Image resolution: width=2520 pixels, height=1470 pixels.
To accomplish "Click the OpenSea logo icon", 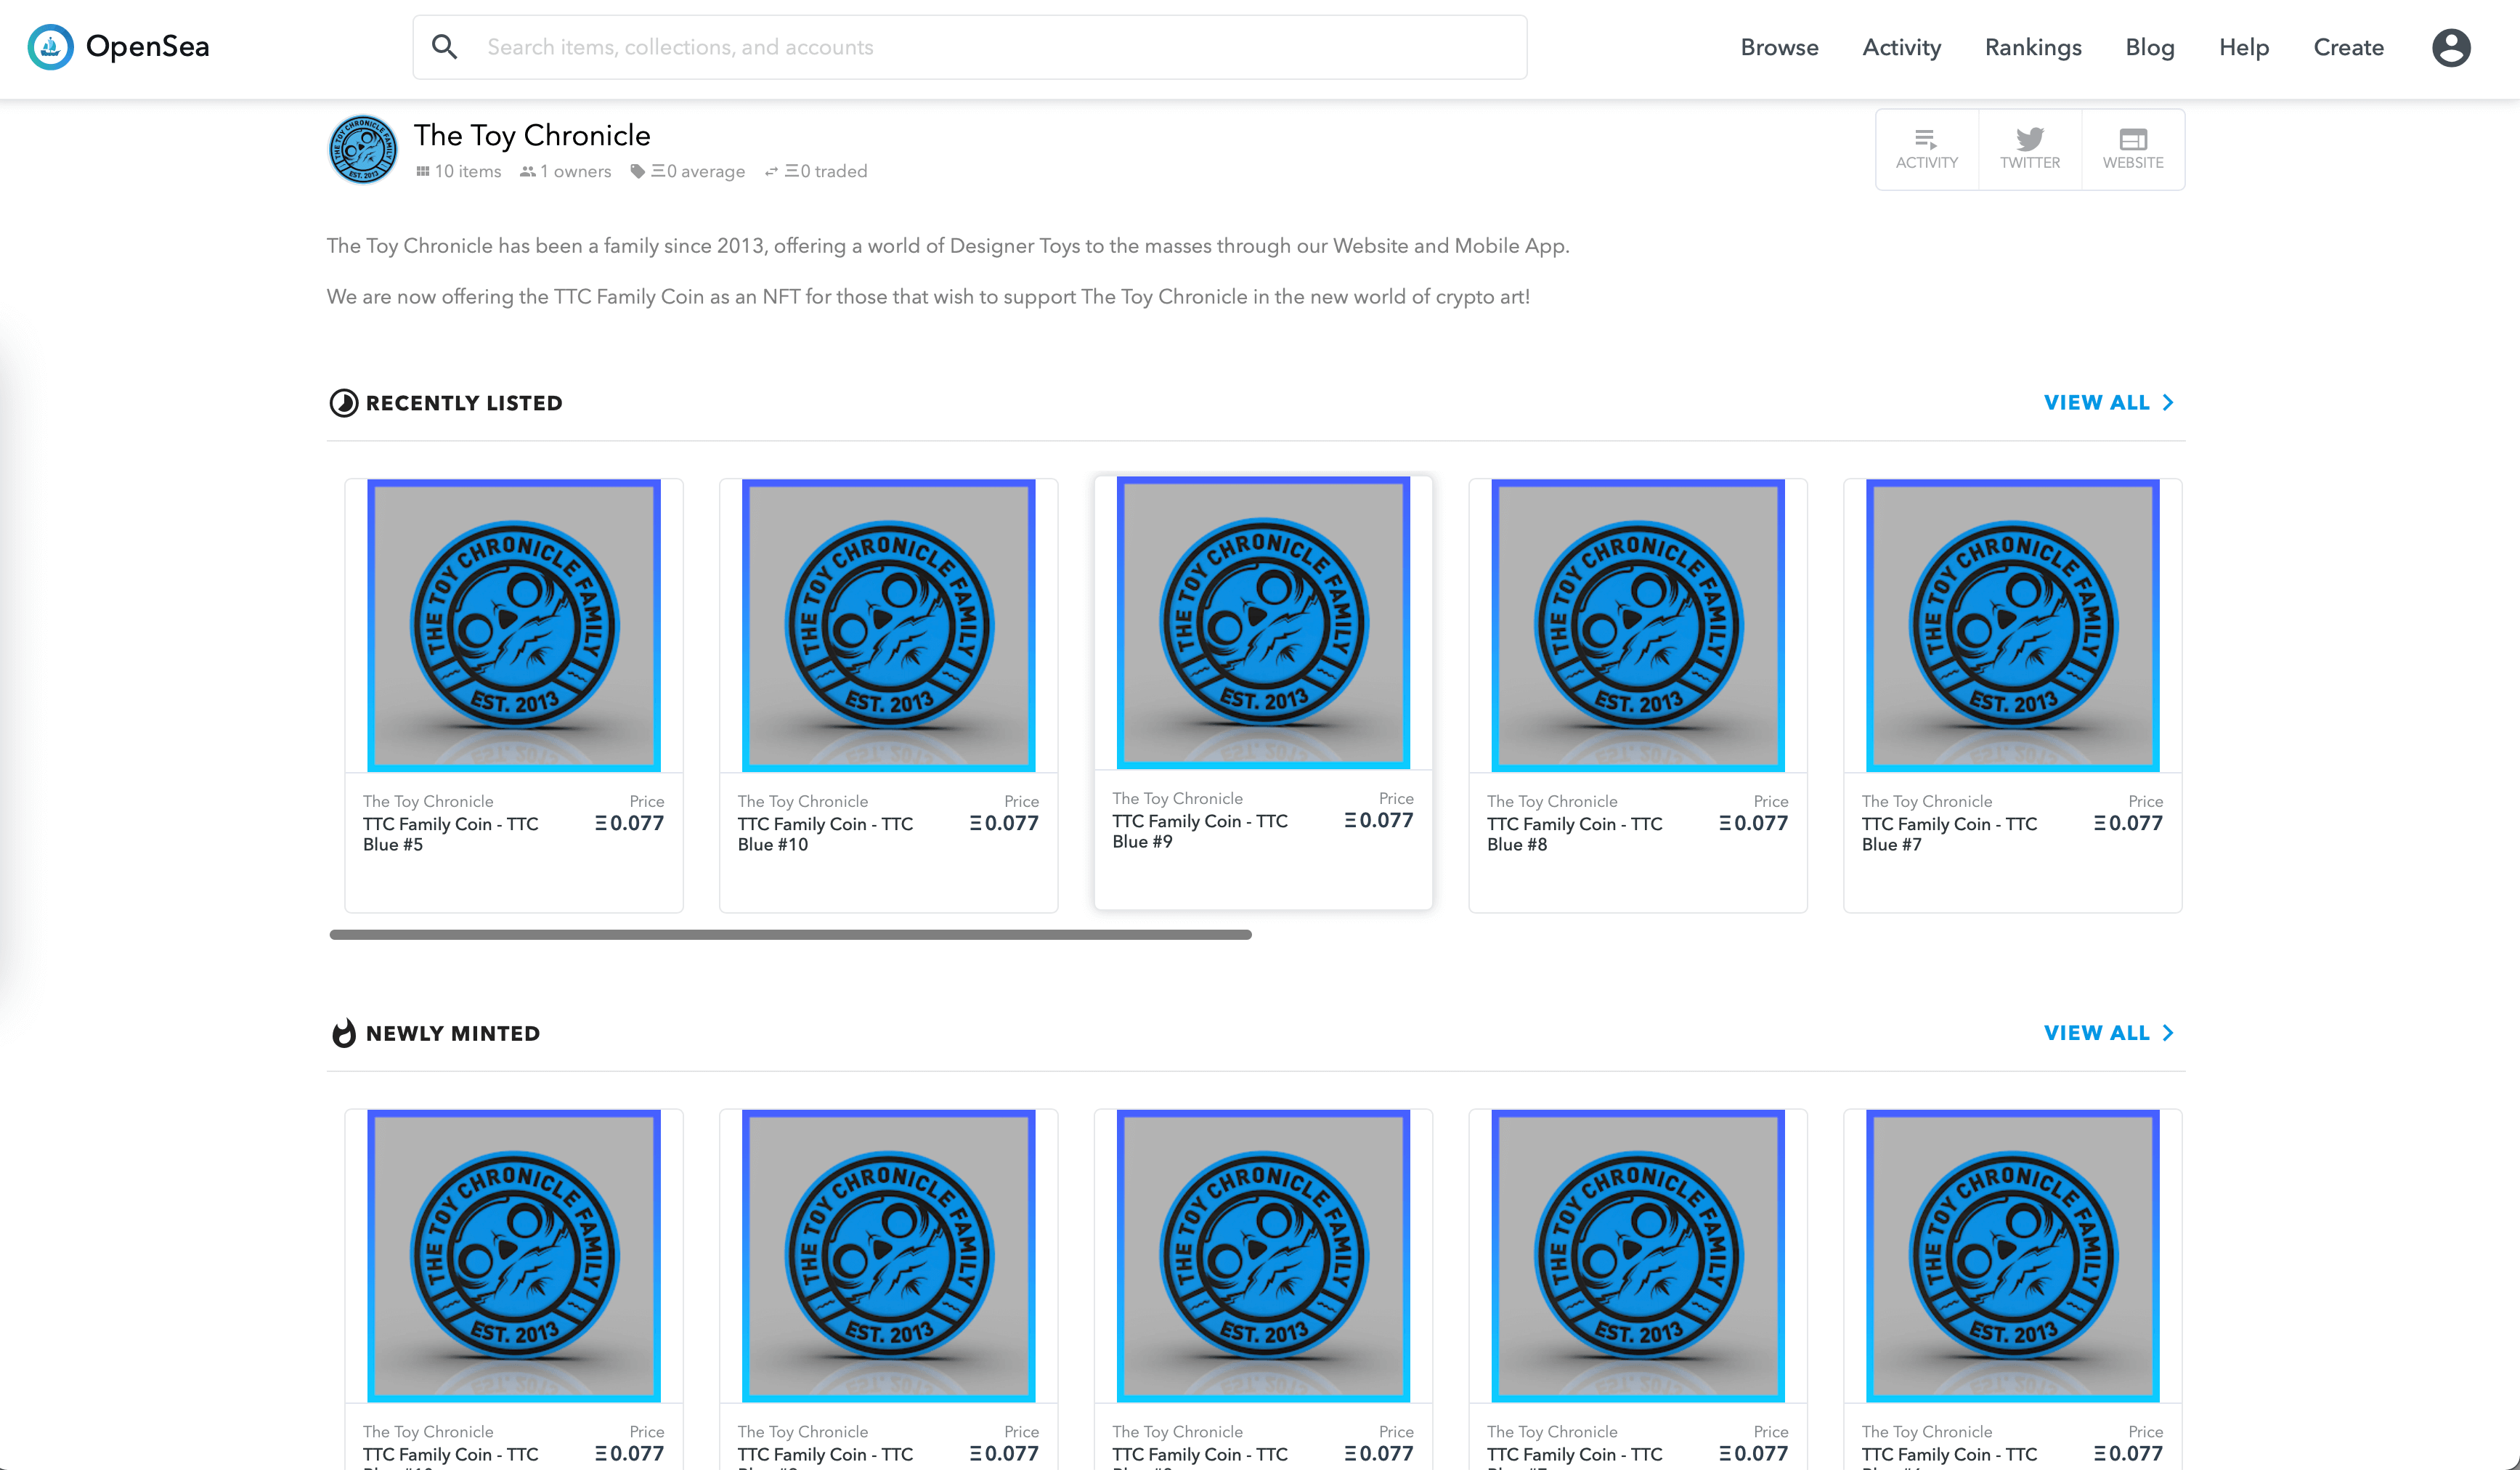I will 50,47.
